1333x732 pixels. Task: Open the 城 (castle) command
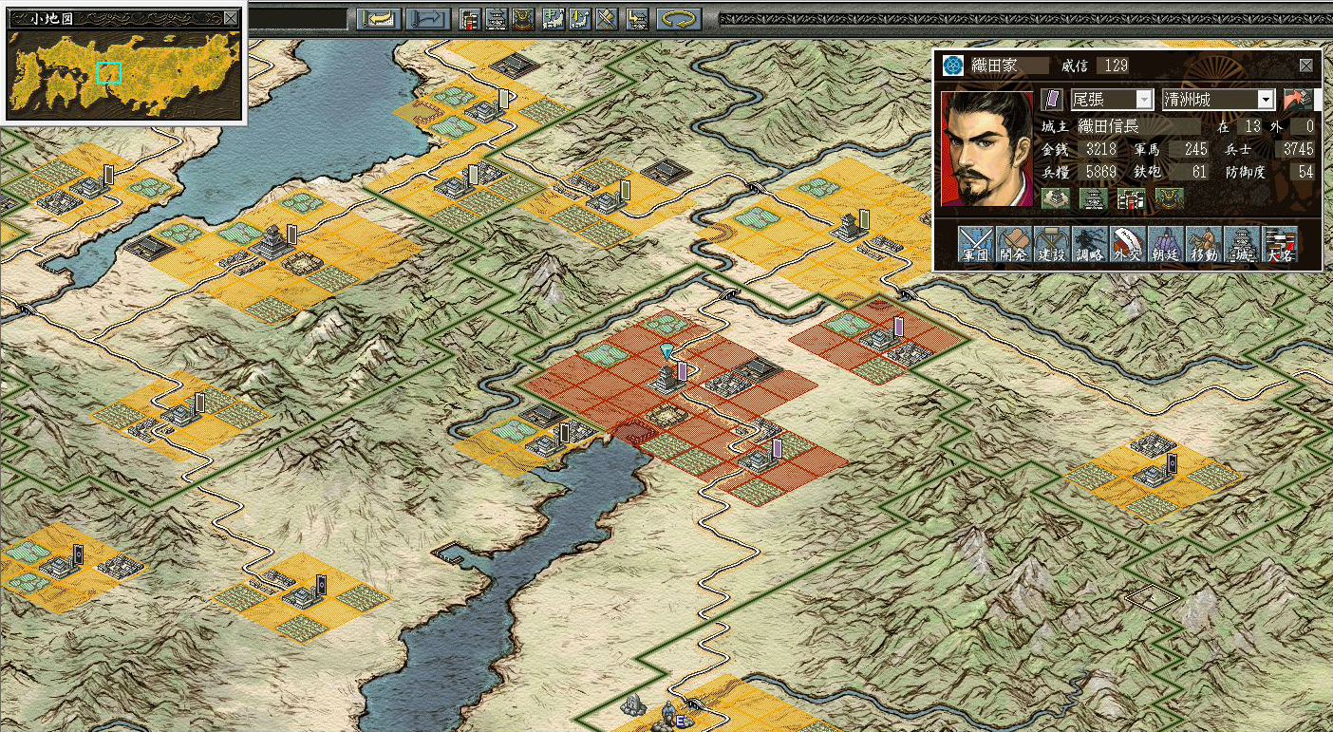click(1241, 245)
